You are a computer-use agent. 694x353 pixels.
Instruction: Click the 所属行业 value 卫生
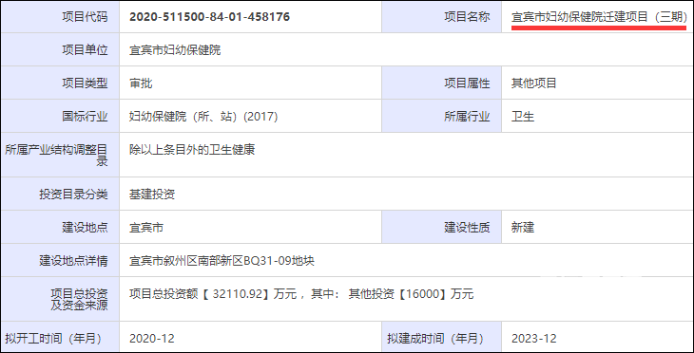523,117
